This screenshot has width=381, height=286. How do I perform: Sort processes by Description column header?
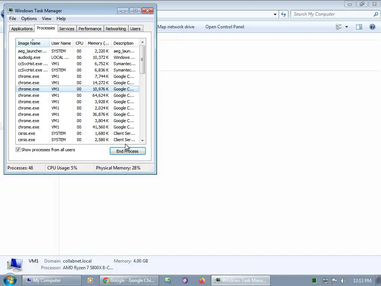[125, 43]
